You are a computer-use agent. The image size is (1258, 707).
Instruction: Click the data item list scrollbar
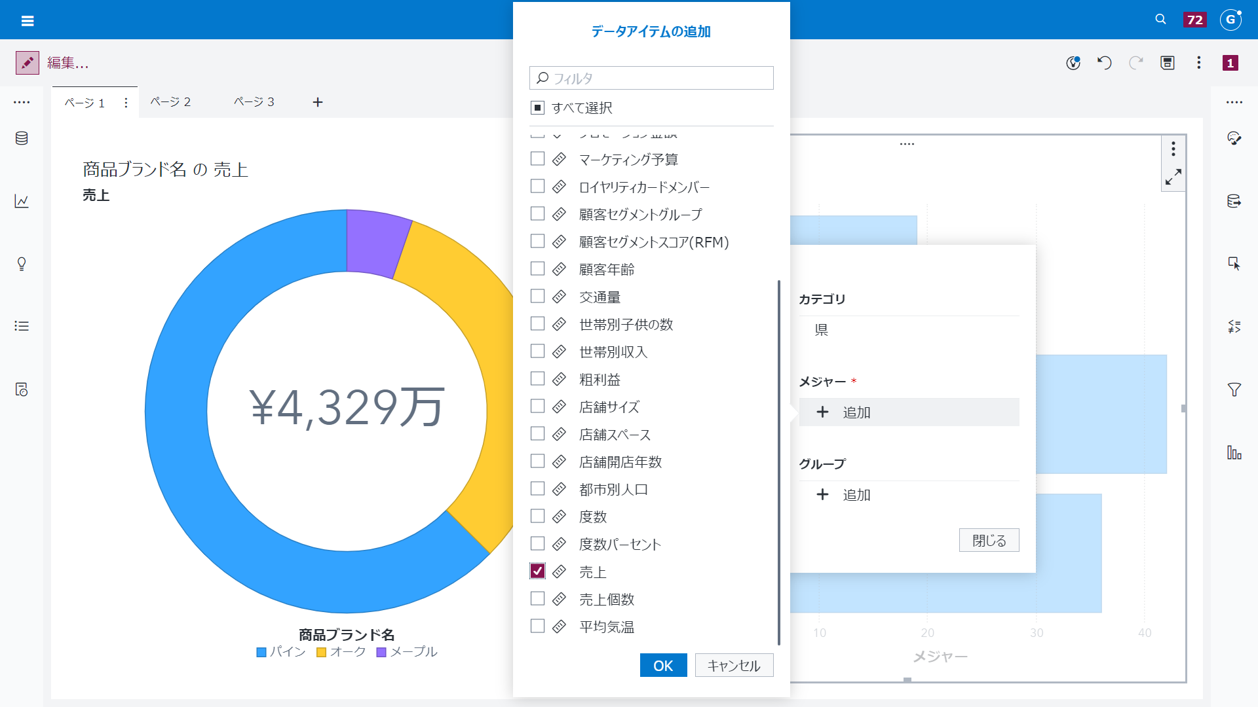click(x=778, y=462)
